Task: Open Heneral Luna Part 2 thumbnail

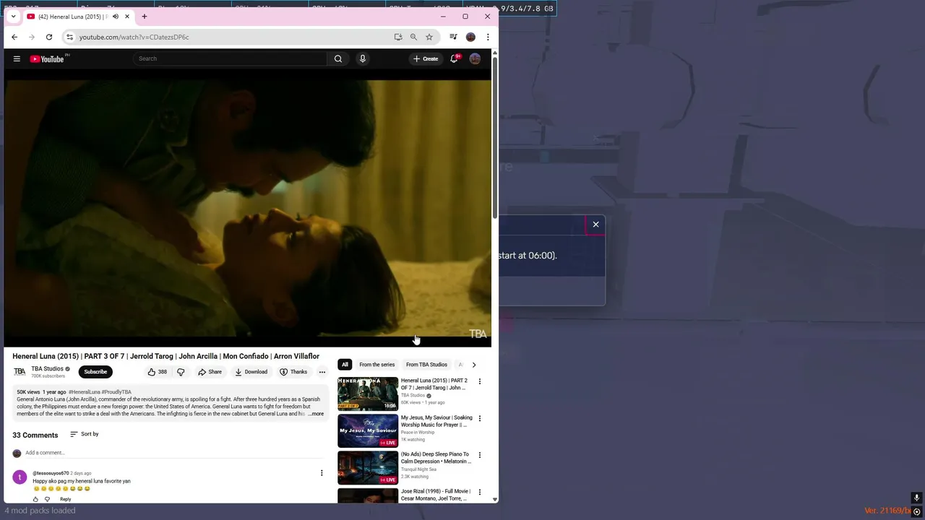Action: pos(368,394)
